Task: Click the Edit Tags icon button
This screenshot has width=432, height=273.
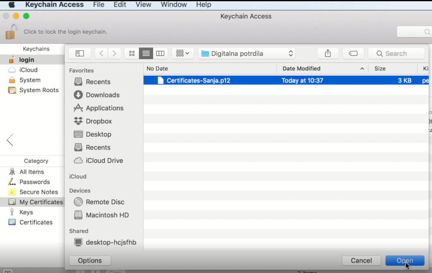Action: pos(353,54)
